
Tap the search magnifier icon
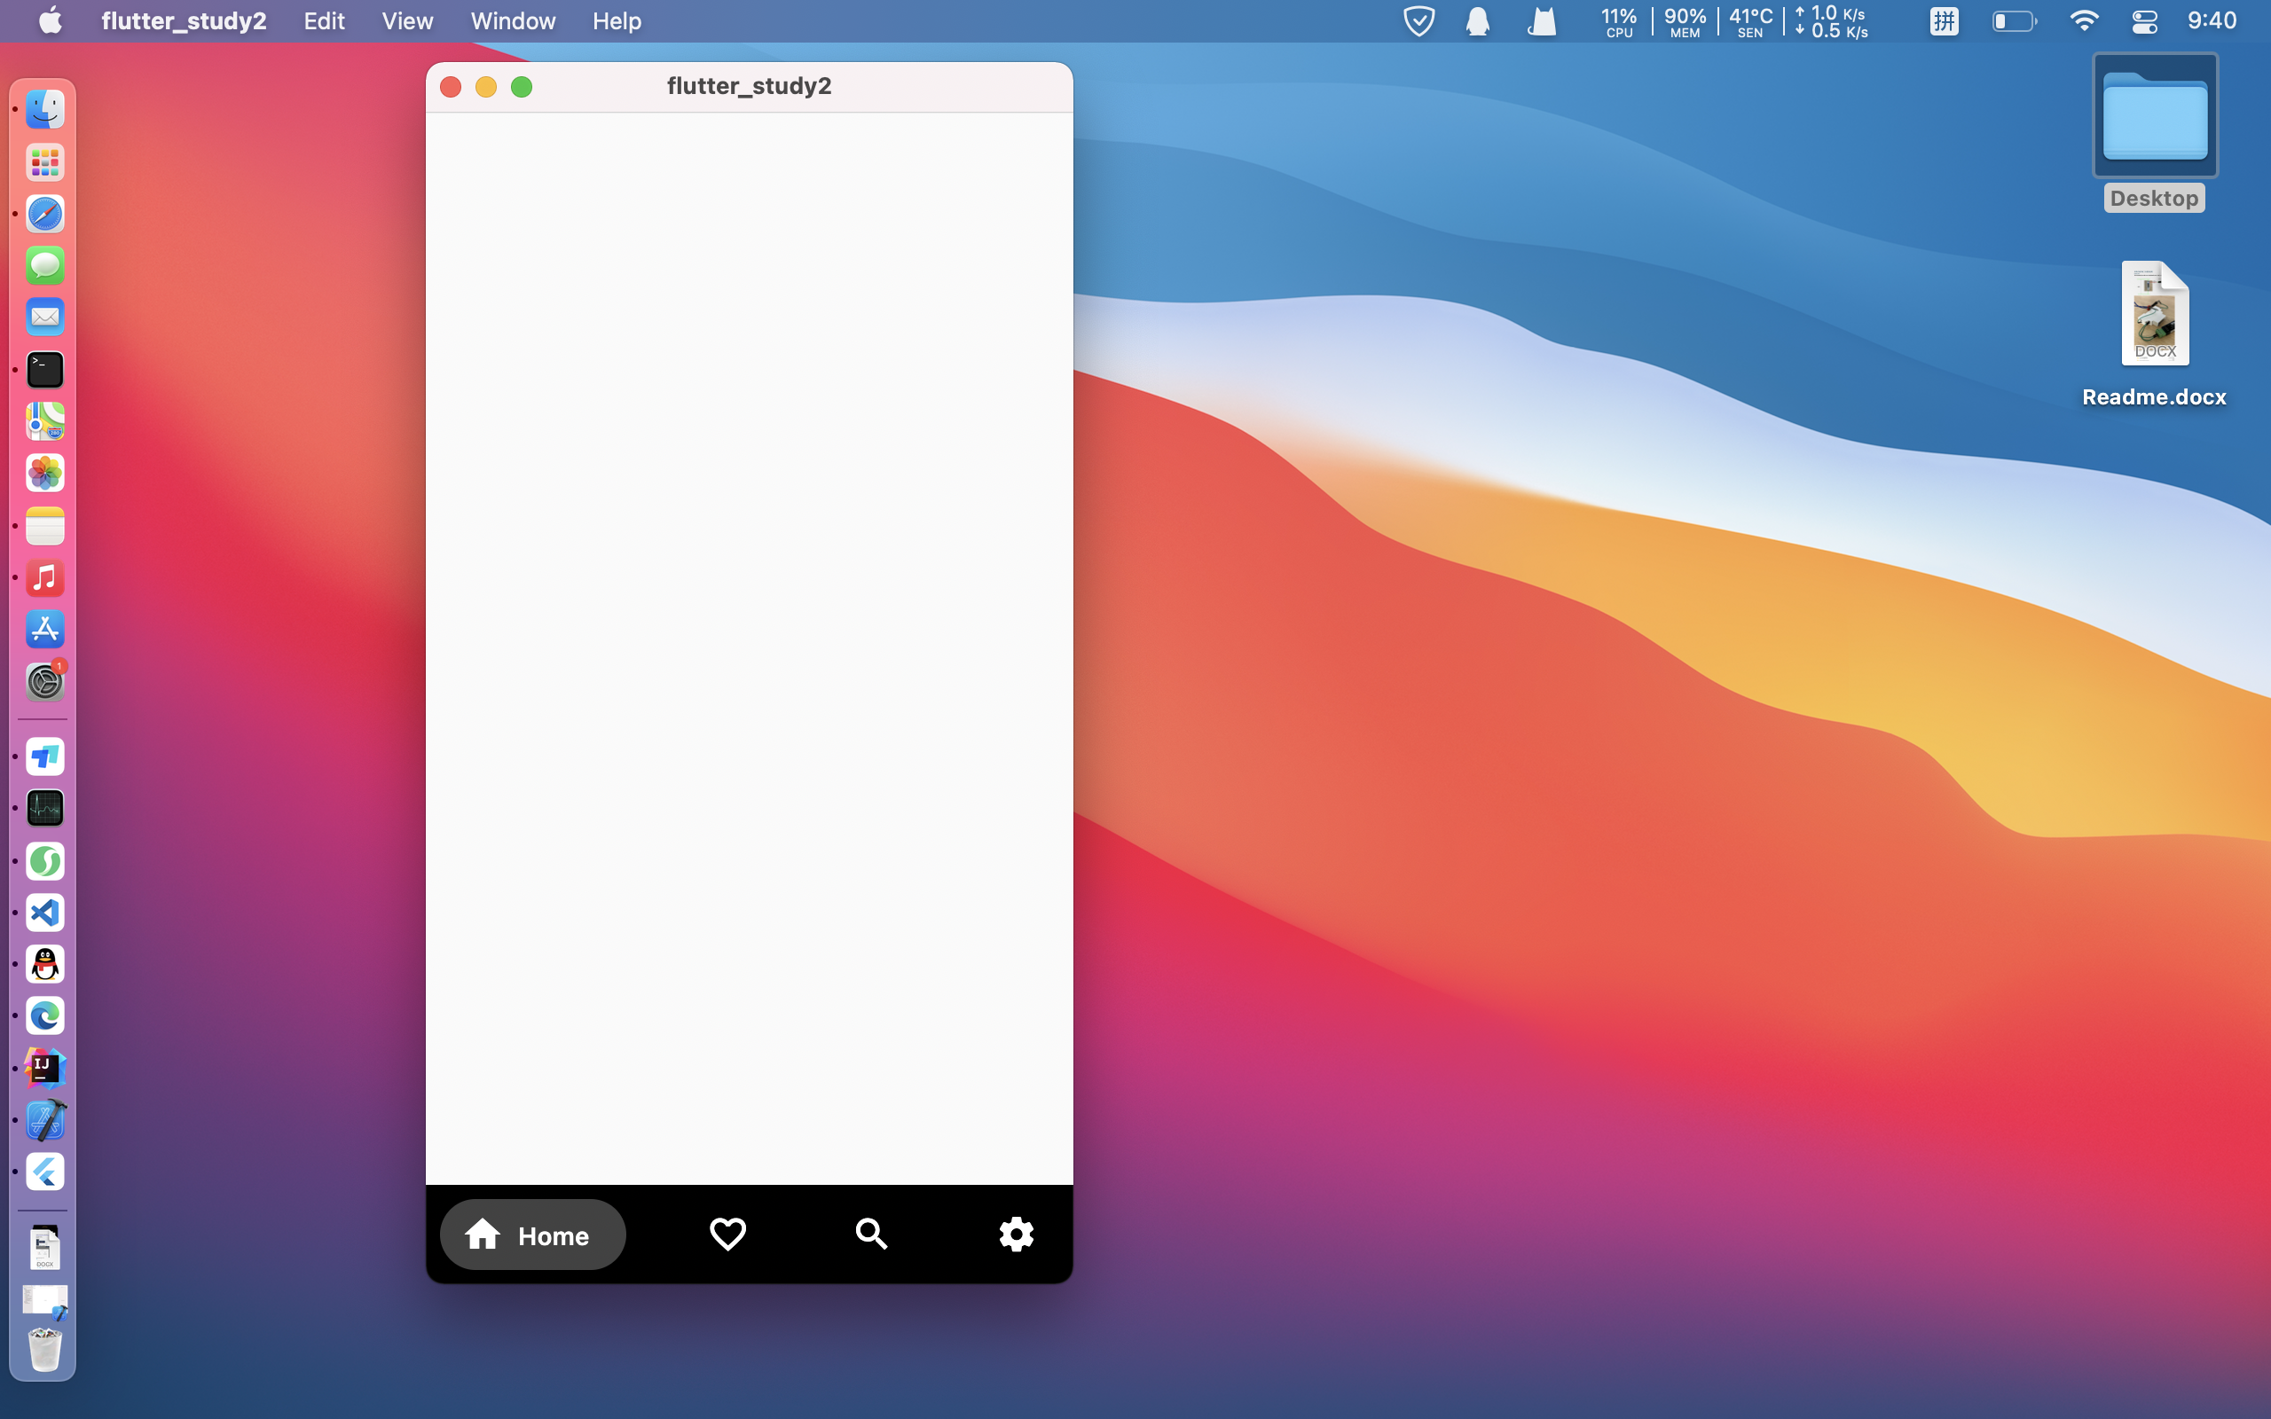[x=871, y=1235]
